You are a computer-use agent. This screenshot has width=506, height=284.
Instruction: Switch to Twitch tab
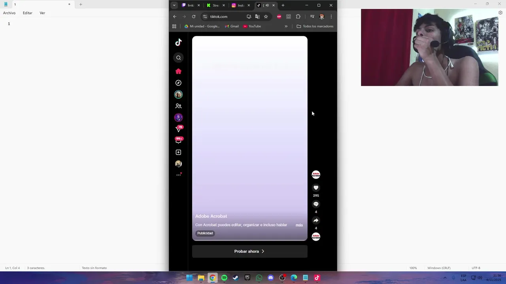[x=188, y=5]
